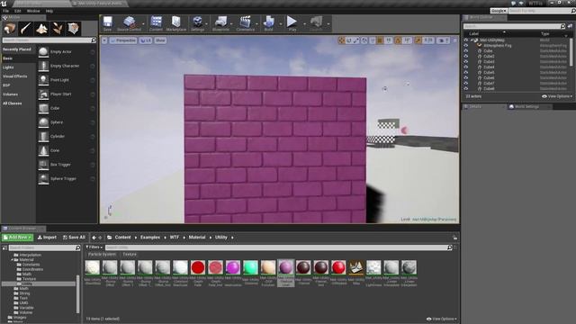Open the Play options dropdown arrow

tap(304, 24)
